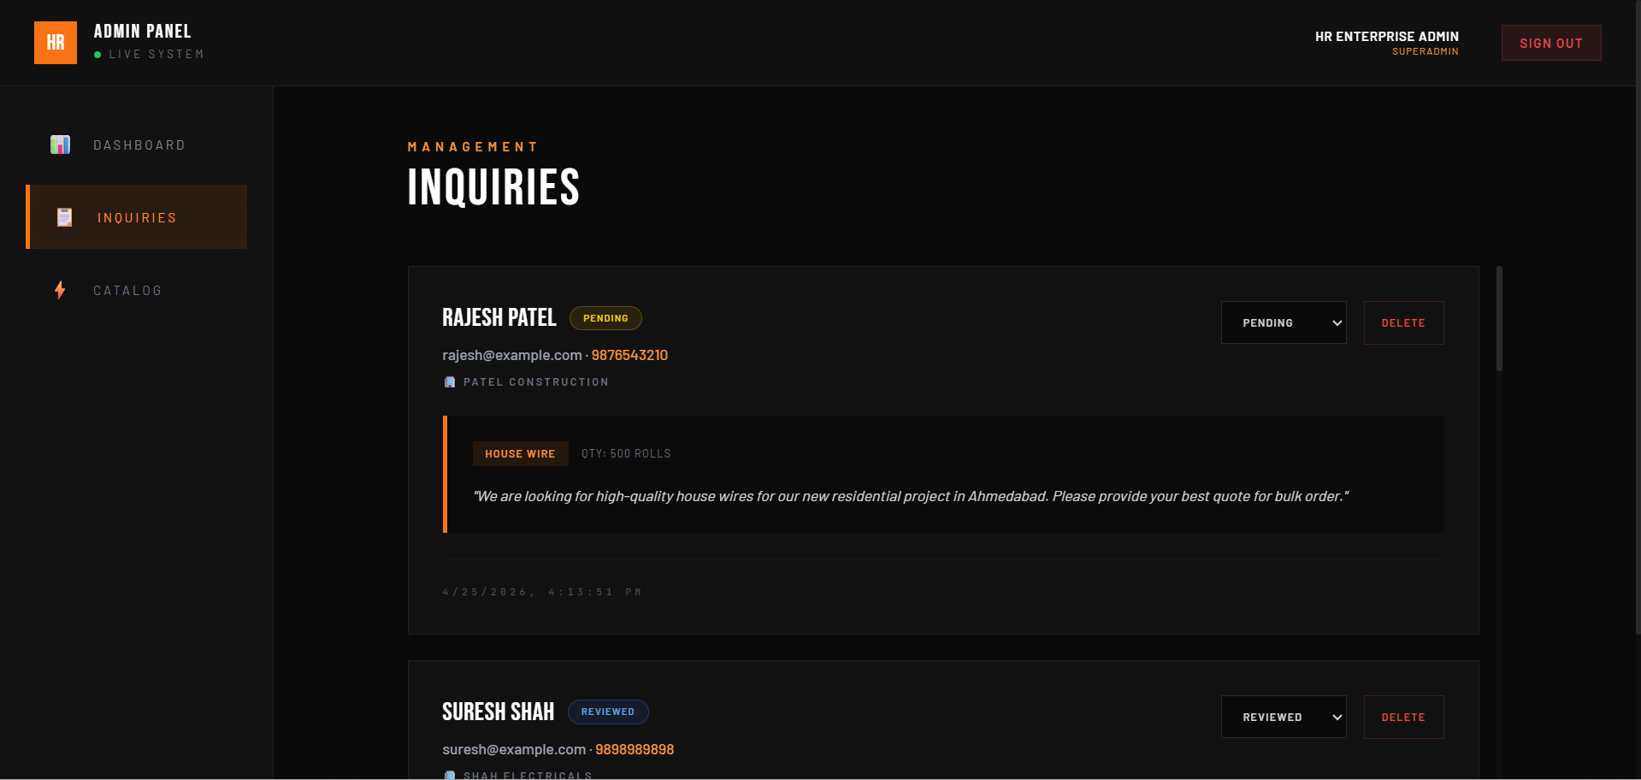Delete Suresh Shah's inquiry
Viewport: 1641px width, 780px height.
1403,717
